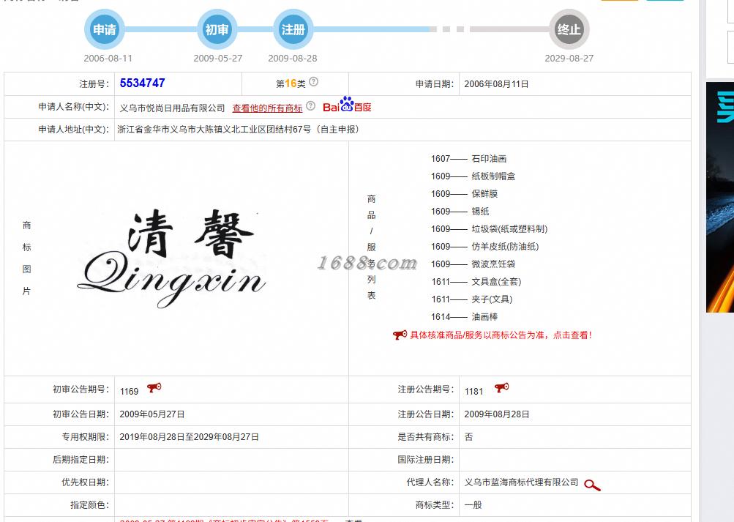Select 义乌市蓝海商标代理有限公司 agent name
The image size is (734, 522).
(521, 482)
